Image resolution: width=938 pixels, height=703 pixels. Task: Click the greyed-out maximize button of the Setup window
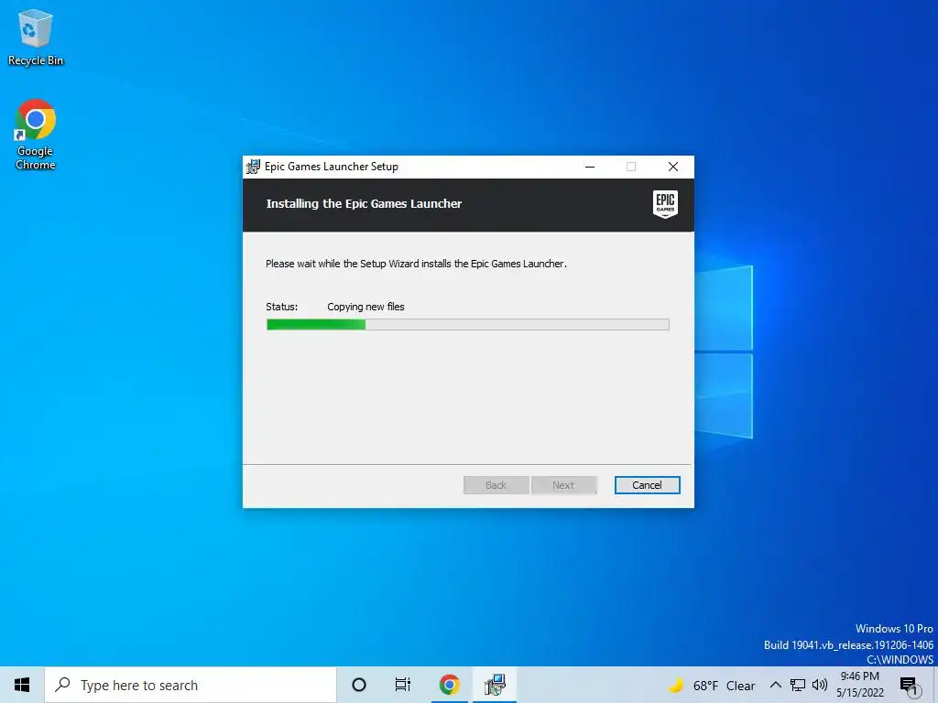[631, 167]
